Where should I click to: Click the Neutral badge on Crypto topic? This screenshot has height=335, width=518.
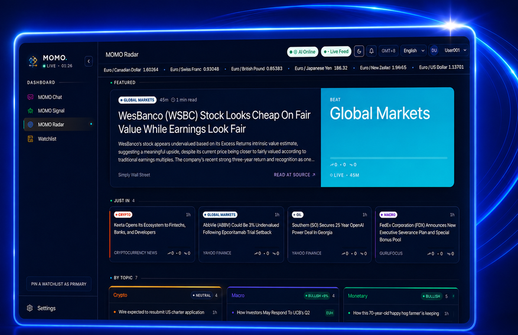202,295
